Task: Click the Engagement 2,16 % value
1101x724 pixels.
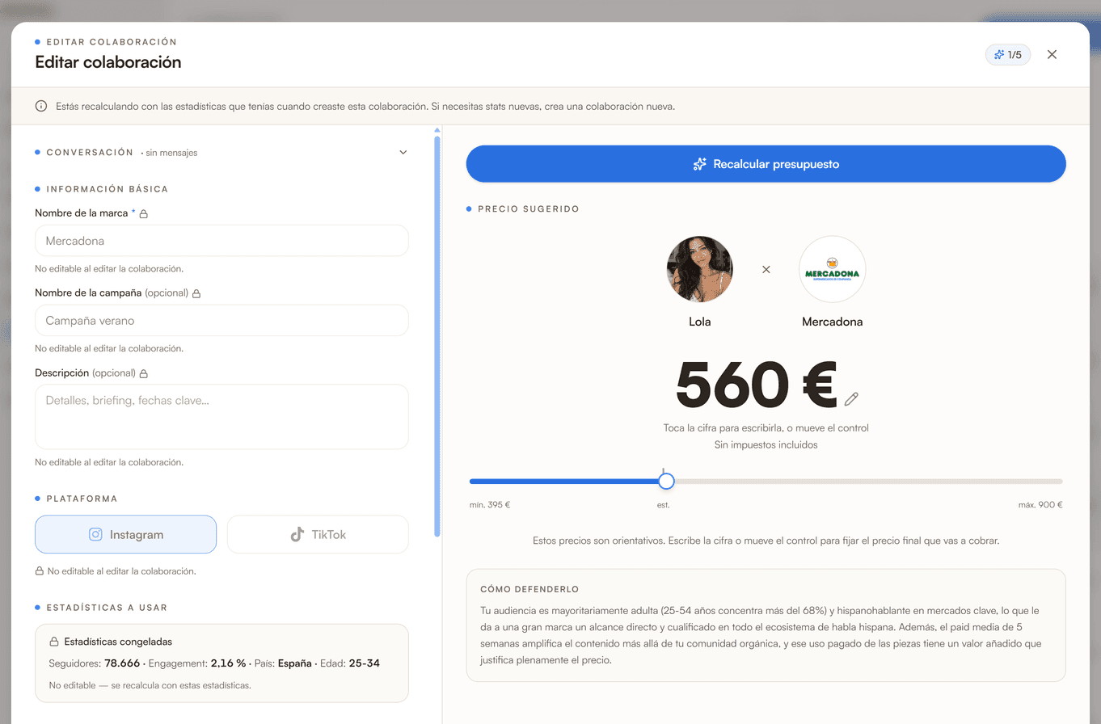Action: [x=229, y=663]
